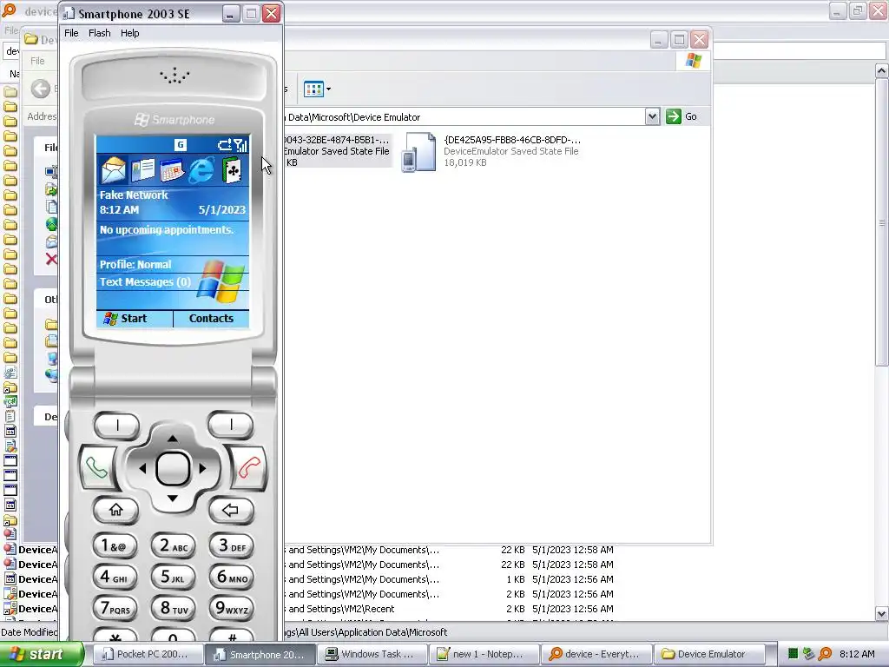The image size is (889, 667).
Task: Click the Windows flag logo in Explorer toolbar
Action: [x=693, y=61]
